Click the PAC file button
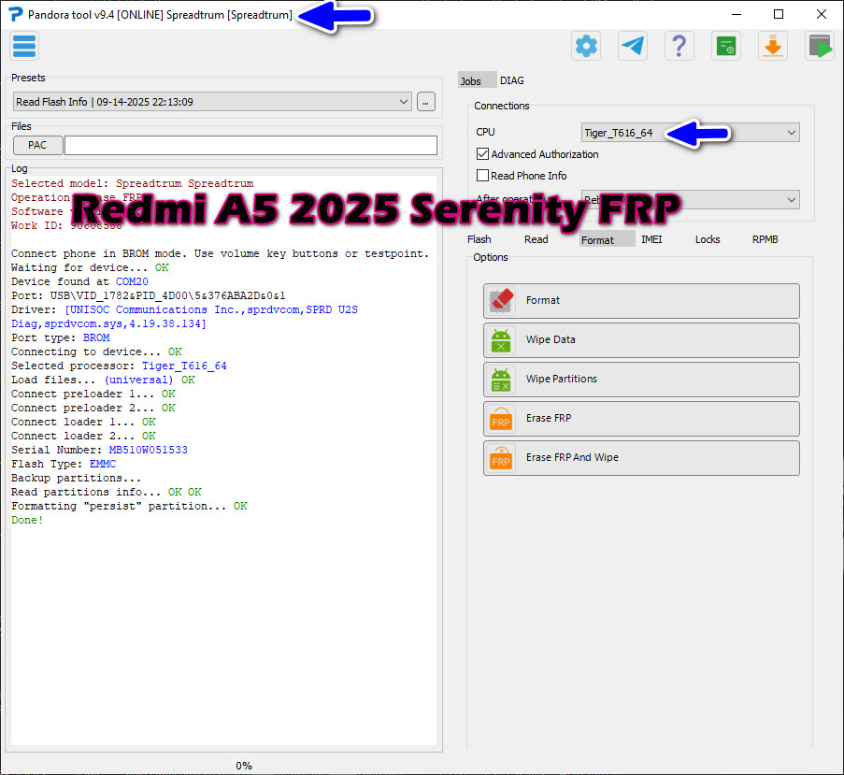This screenshot has width=844, height=775. pos(37,145)
